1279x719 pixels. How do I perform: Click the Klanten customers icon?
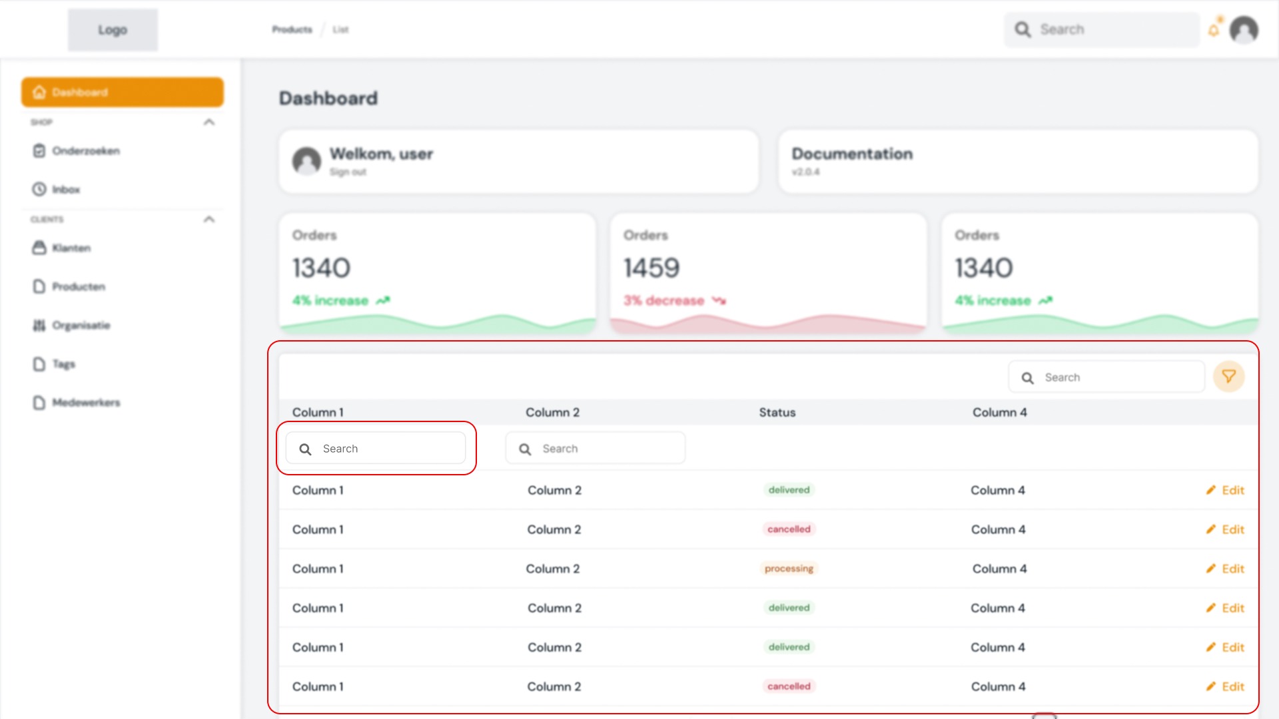39,248
